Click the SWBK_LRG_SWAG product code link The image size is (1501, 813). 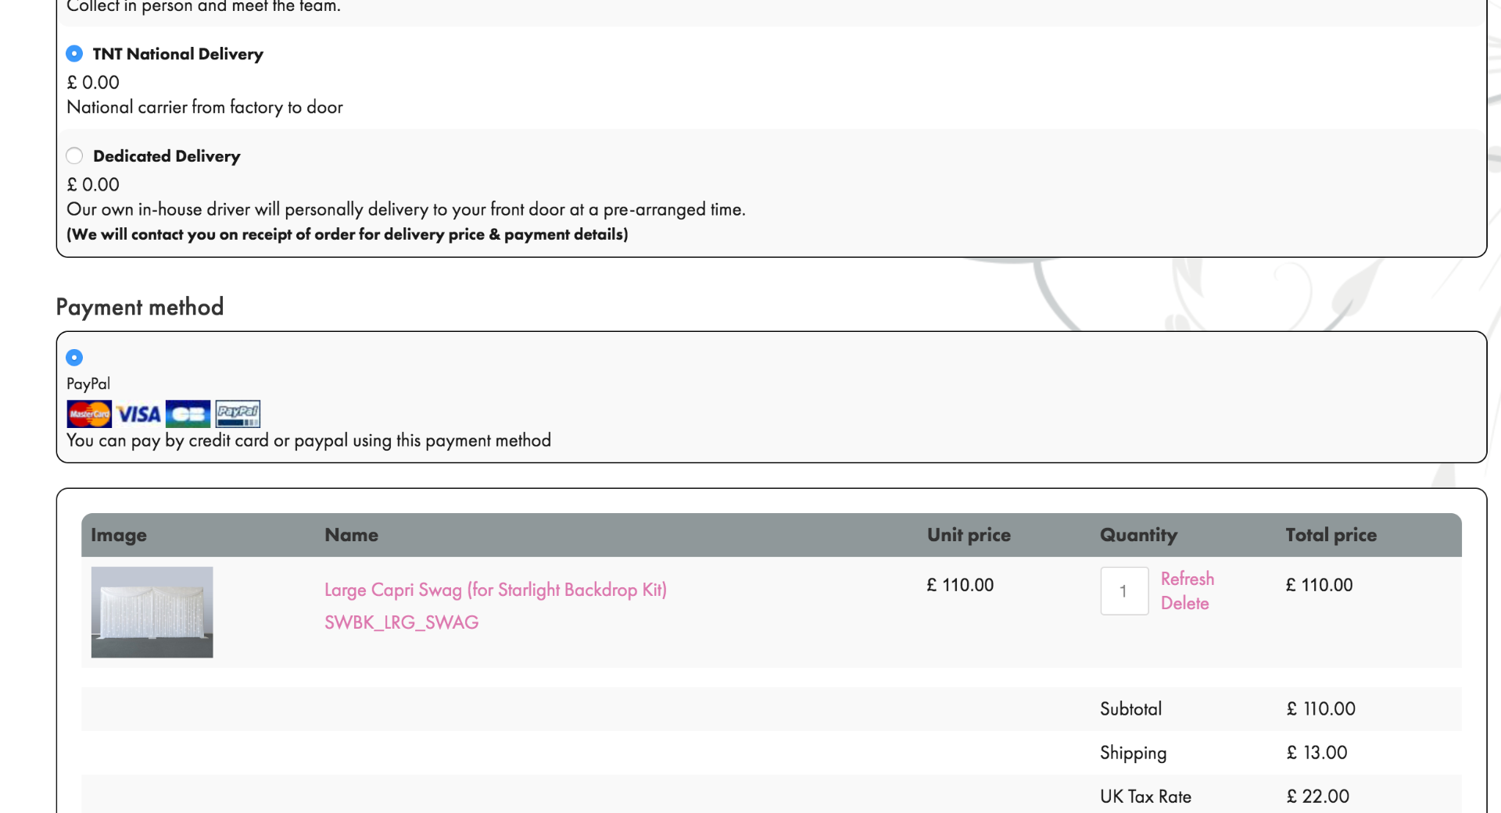click(x=401, y=622)
